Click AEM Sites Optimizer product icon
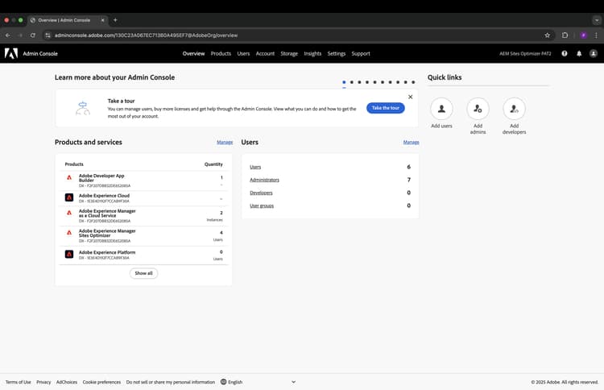 click(x=69, y=233)
